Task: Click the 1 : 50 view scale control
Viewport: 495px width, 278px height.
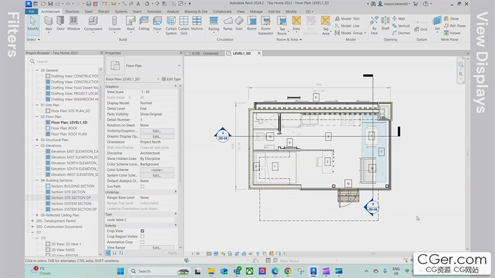Action: click(195, 253)
